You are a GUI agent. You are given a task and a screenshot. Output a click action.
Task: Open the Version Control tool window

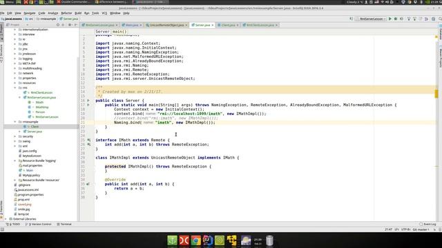tap(39, 224)
